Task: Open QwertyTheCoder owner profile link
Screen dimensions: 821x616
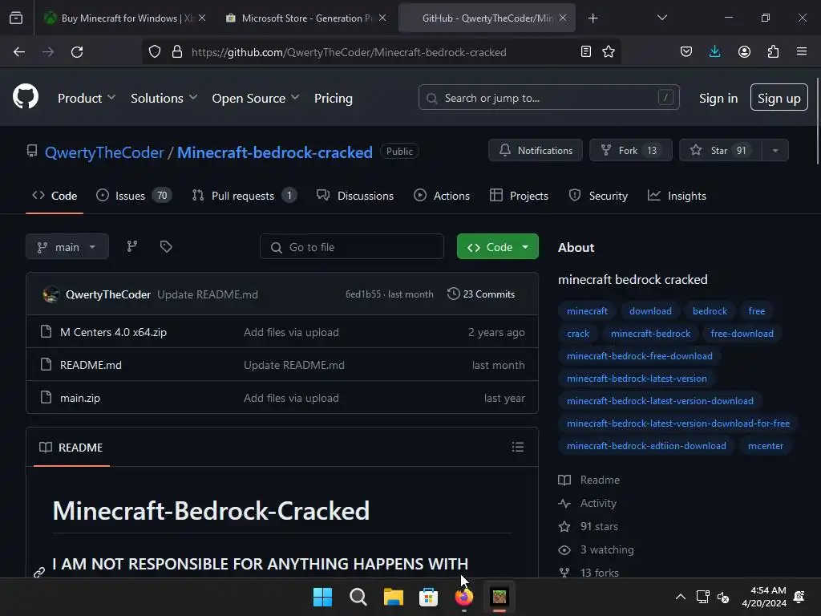Action: (x=104, y=152)
